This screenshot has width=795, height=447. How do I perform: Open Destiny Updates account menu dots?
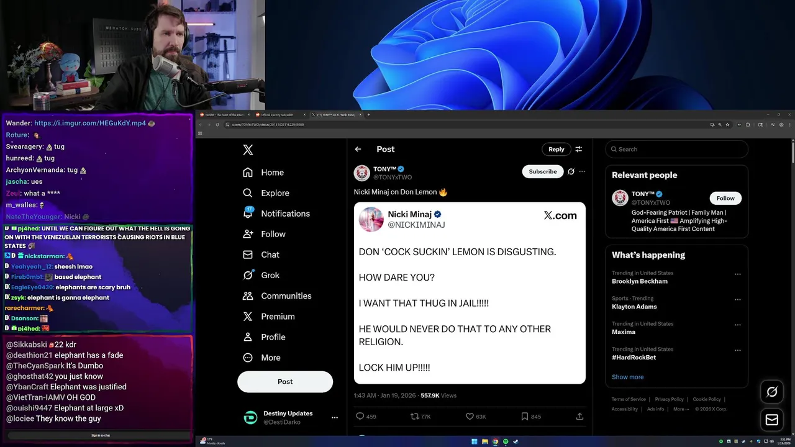[x=334, y=418]
